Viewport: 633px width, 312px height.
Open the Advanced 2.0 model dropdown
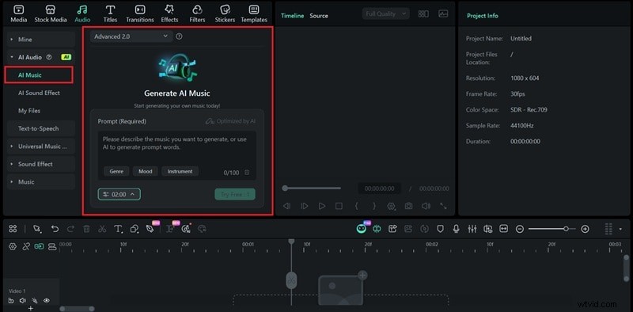pyautogui.click(x=131, y=36)
